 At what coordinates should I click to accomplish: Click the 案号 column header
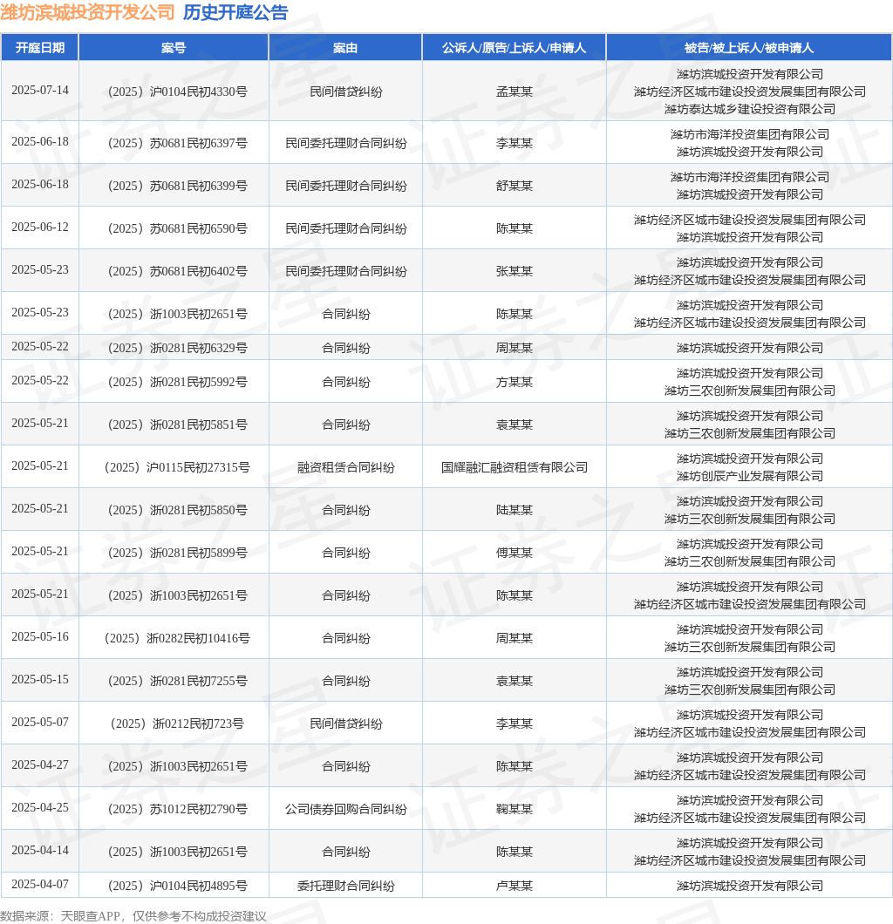tap(174, 48)
